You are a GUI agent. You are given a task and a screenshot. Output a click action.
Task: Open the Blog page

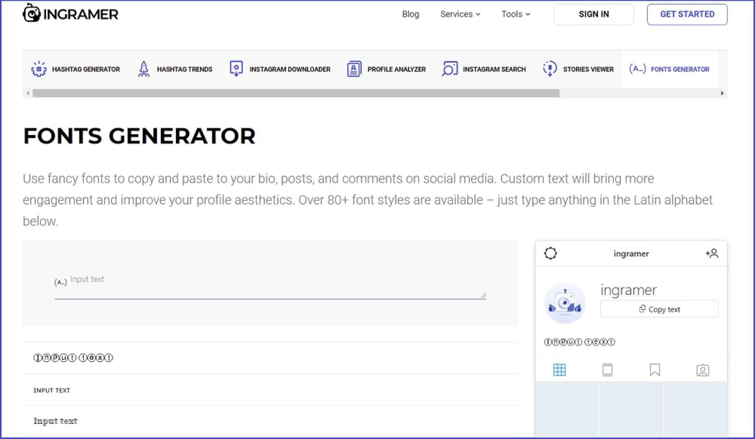(x=410, y=14)
